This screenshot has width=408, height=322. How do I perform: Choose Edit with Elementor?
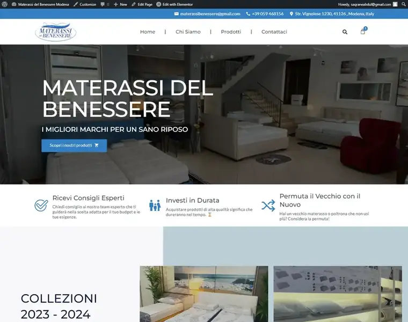174,4
